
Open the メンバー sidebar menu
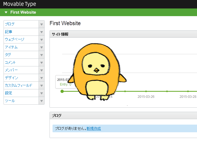coord(21,70)
